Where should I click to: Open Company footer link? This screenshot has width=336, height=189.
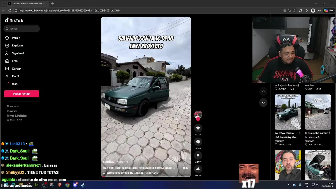(x=13, y=106)
